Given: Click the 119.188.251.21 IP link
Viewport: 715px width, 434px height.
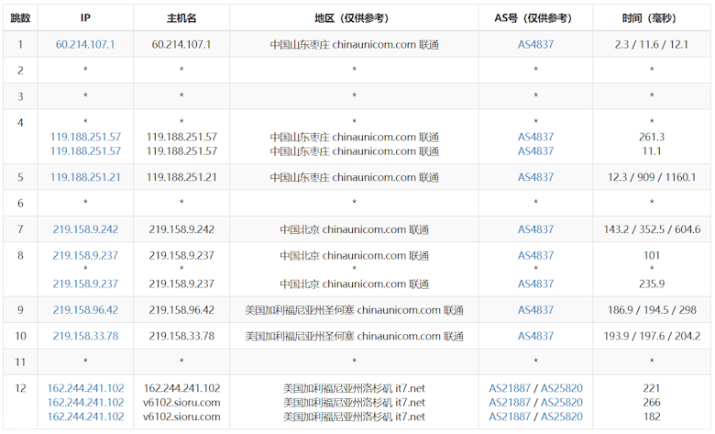Looking at the screenshot, I should [x=85, y=177].
